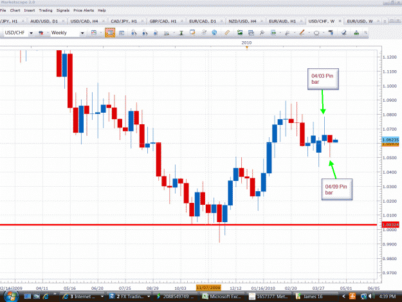Select the pencil line drawing tool
The height and width of the screenshot is (302, 402).
[x=302, y=33]
